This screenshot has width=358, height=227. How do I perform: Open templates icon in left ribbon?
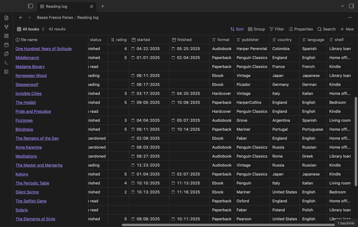coord(6,54)
